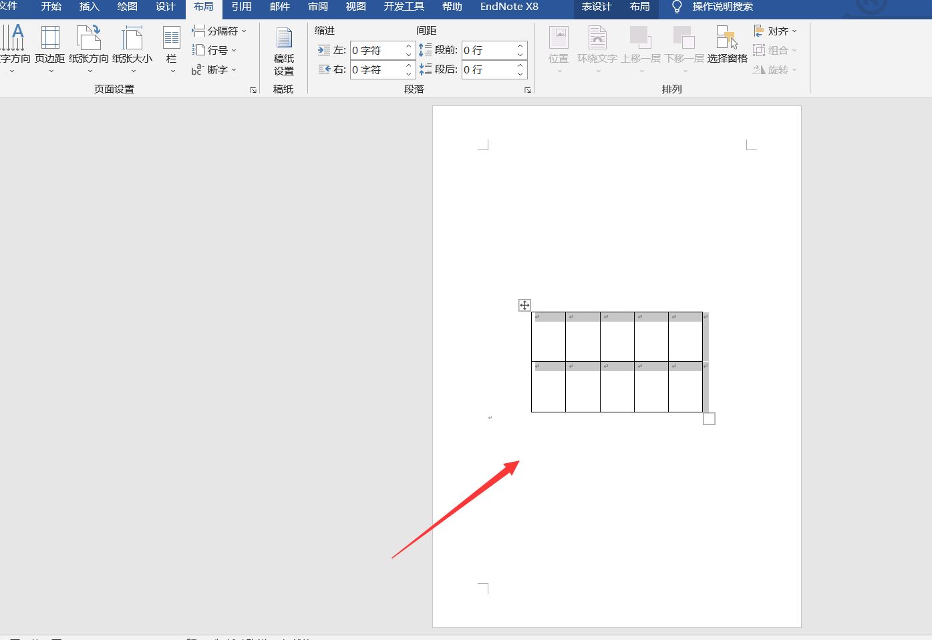The height and width of the screenshot is (640, 932).
Task: Open the Margins (页边距) options
Action: 50,49
